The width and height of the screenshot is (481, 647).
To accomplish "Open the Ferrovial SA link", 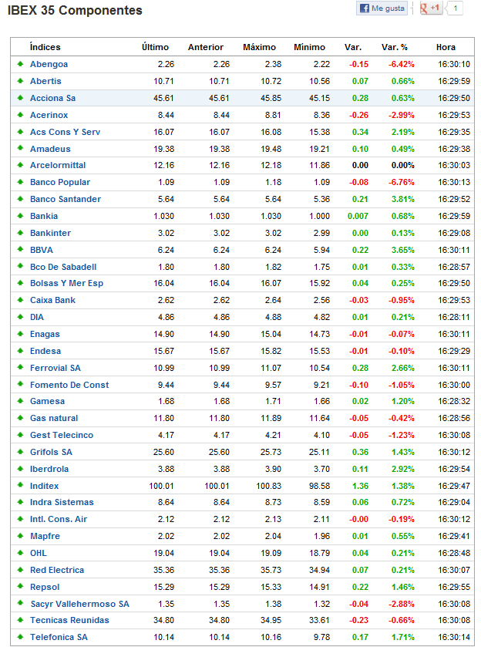I will point(55,368).
